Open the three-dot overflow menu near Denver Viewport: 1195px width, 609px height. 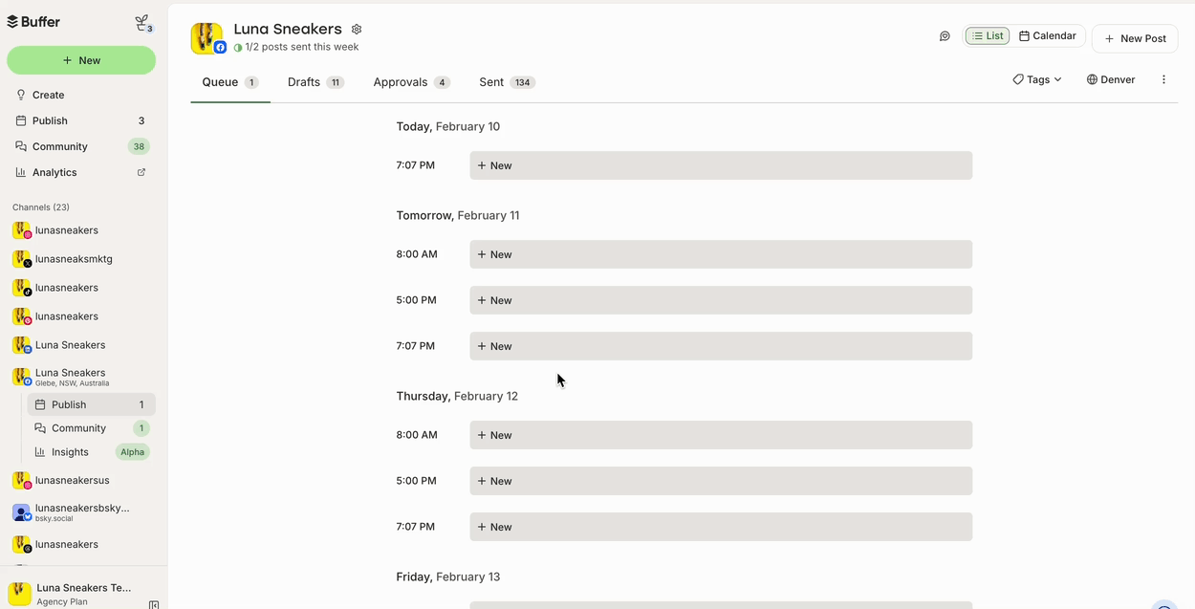click(1163, 79)
